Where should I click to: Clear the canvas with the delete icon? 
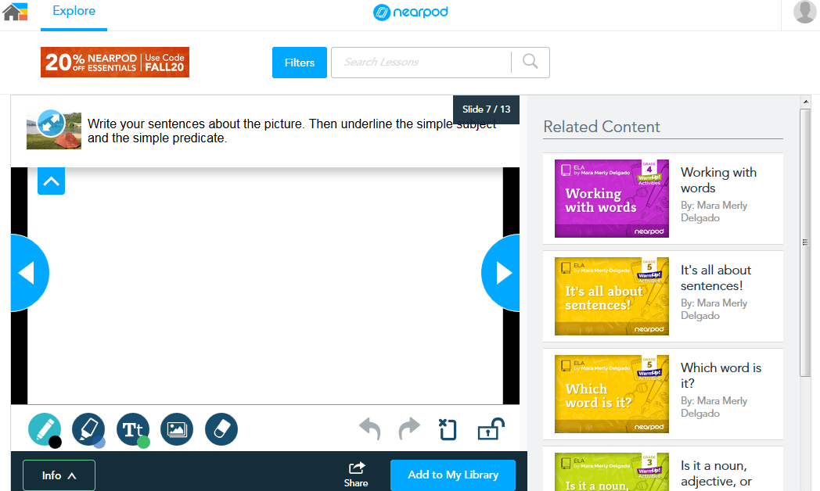[x=447, y=429]
